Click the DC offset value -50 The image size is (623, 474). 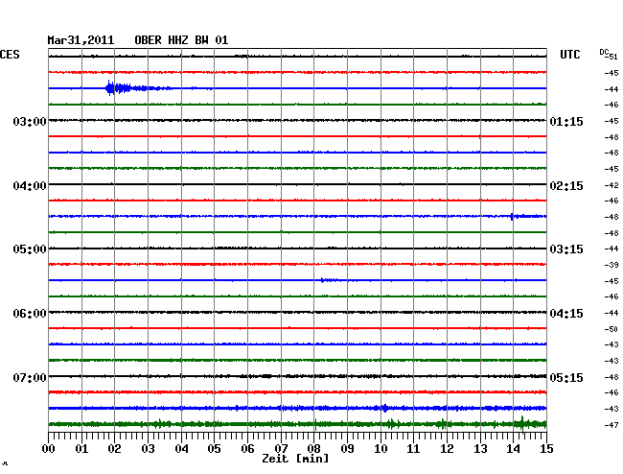(611, 329)
